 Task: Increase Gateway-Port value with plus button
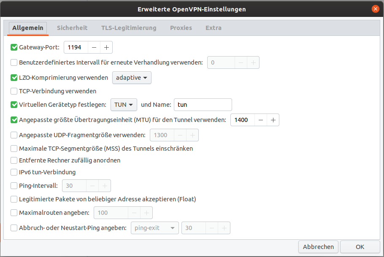tap(106, 47)
